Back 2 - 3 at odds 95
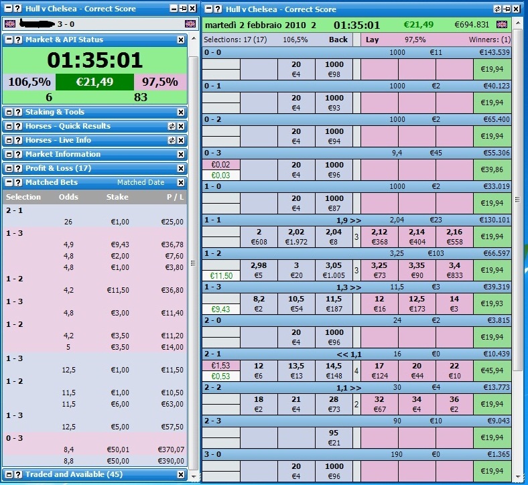 coord(334,437)
